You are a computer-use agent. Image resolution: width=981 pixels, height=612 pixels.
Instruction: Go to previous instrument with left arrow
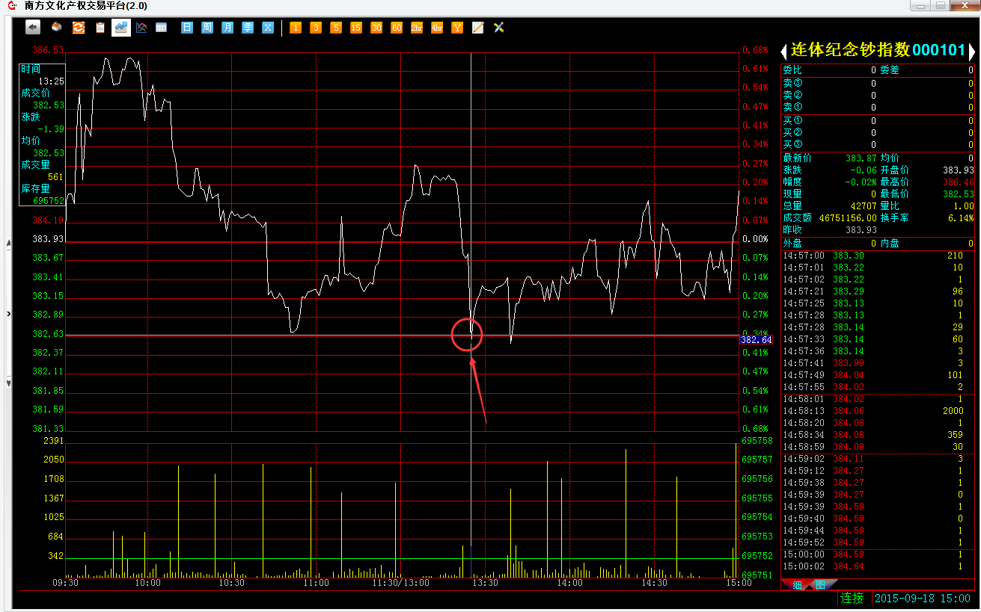click(x=783, y=52)
